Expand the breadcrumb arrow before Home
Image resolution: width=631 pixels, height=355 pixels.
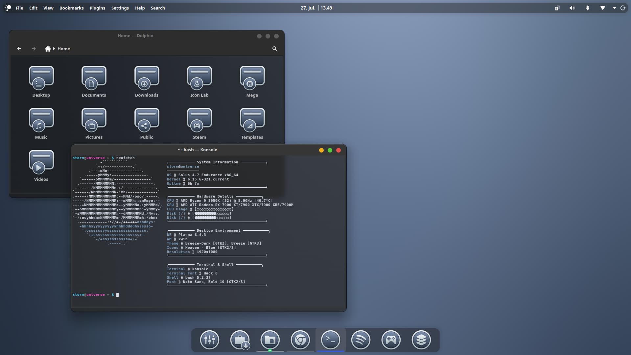pyautogui.click(x=54, y=49)
